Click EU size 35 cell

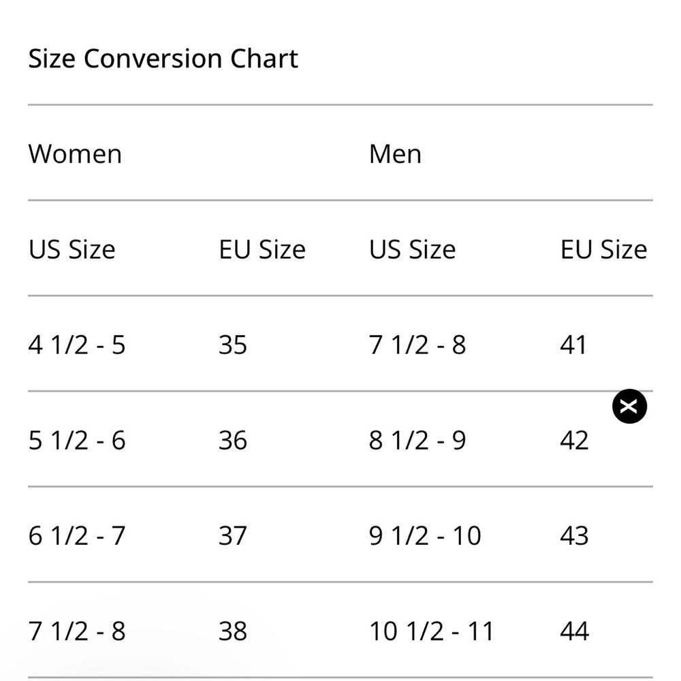coord(233,345)
